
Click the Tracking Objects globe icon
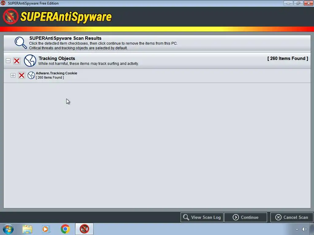(30, 61)
